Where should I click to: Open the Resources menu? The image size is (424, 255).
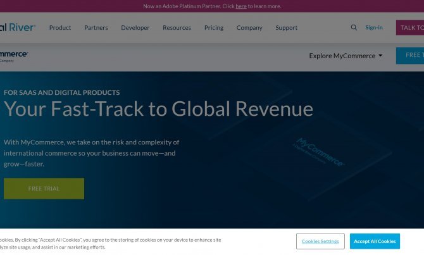[x=177, y=28]
